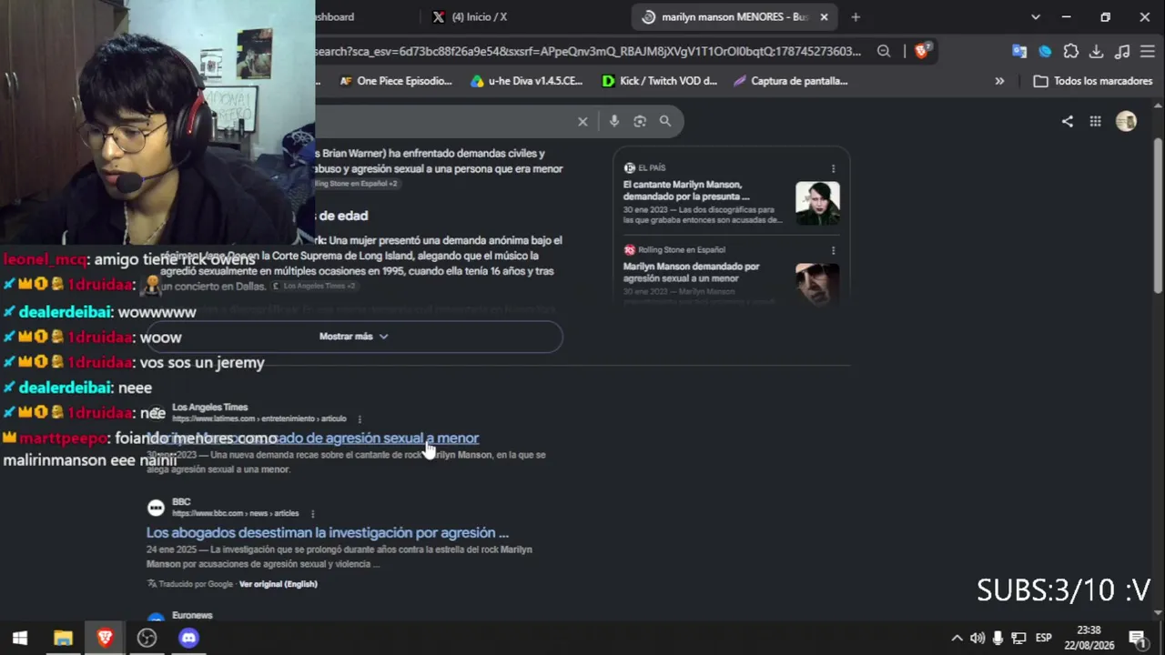Open the Euronews result source

pyautogui.click(x=192, y=616)
